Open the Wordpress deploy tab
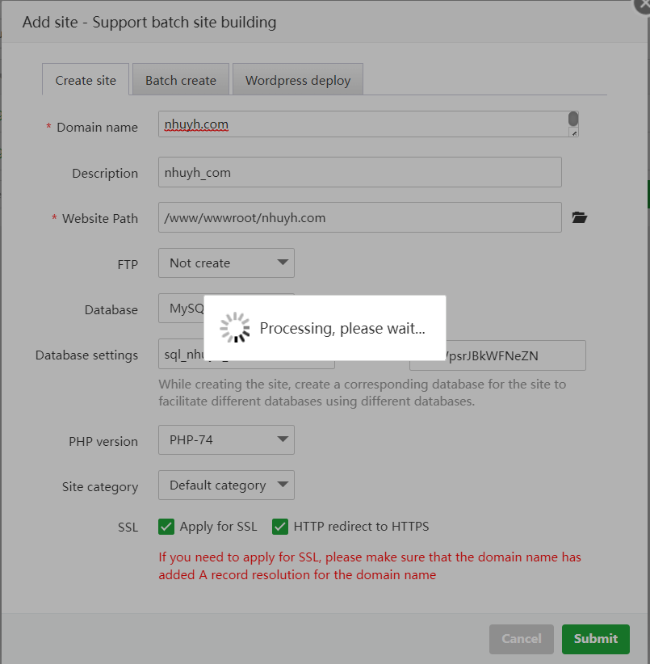Image resolution: width=650 pixels, height=664 pixels. pyautogui.click(x=298, y=80)
